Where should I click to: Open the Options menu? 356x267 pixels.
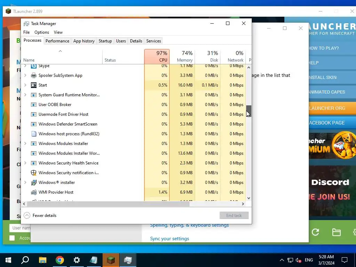coord(42,32)
